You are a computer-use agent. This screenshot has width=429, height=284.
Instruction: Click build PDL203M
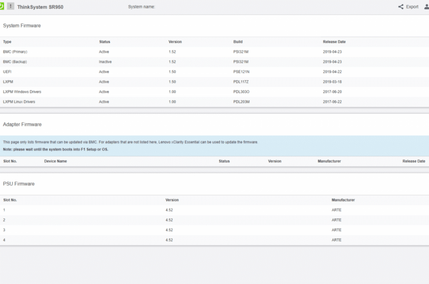[x=241, y=102]
